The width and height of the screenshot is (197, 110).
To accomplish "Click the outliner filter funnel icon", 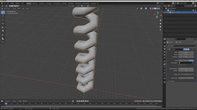I will pyautogui.click(x=191, y=6).
